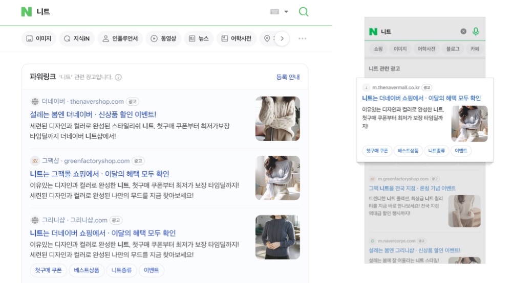Tap the 이벤트 chip in mobile ad

[461, 151]
